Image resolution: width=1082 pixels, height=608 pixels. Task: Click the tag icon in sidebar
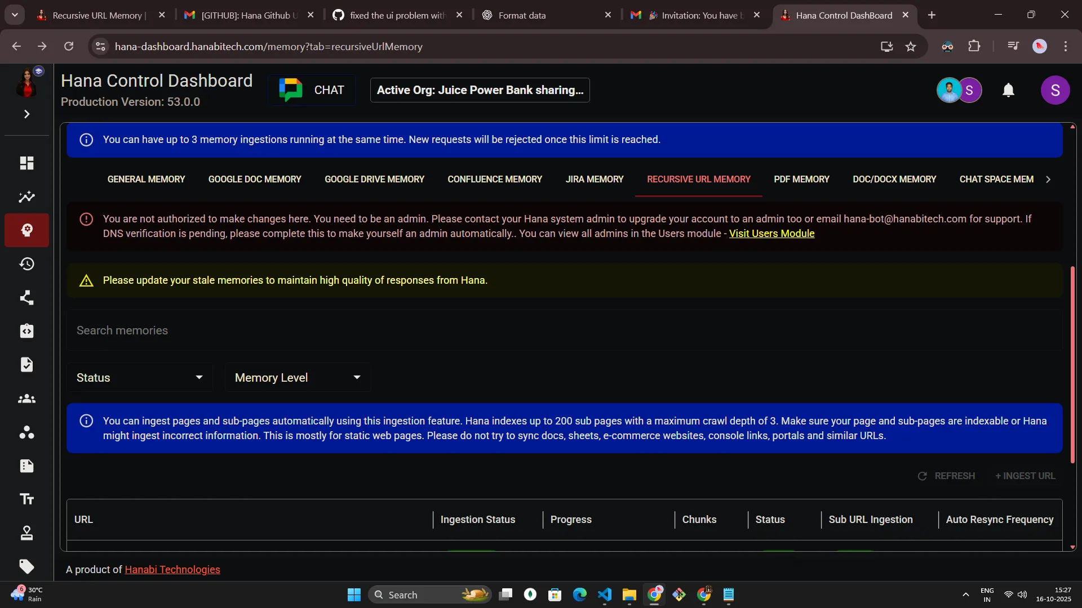[26, 566]
